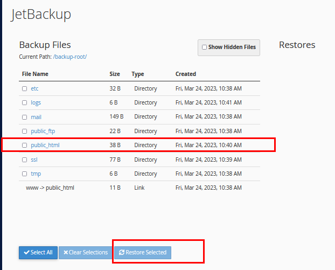
Task: Enable the Show Hidden Files checkbox
Action: click(x=205, y=47)
